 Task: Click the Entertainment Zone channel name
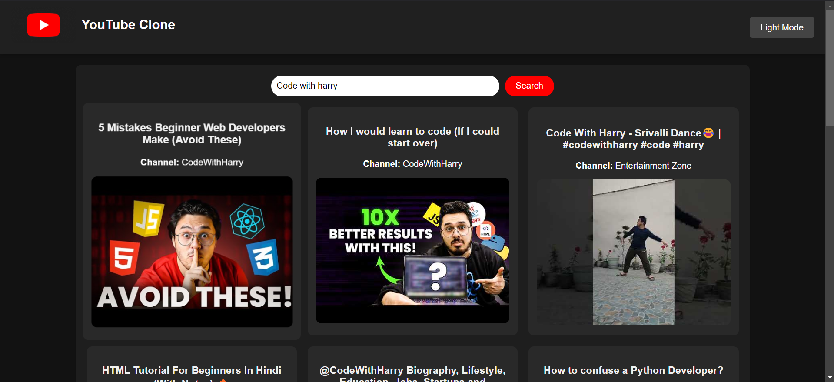pos(653,166)
